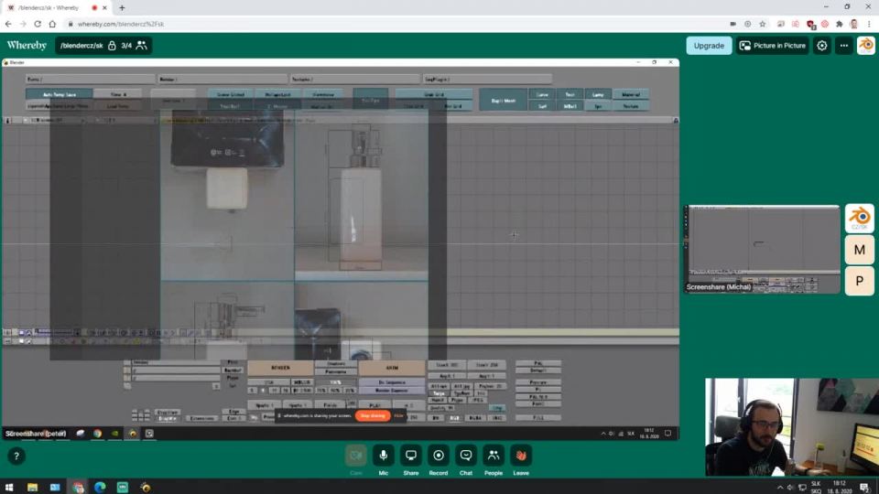Click the SeqPlugin path field in Blender
Image resolution: width=879 pixels, height=494 pixels.
[x=487, y=80]
